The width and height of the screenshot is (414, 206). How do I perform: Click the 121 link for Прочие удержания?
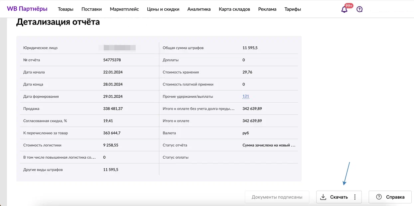tap(246, 96)
